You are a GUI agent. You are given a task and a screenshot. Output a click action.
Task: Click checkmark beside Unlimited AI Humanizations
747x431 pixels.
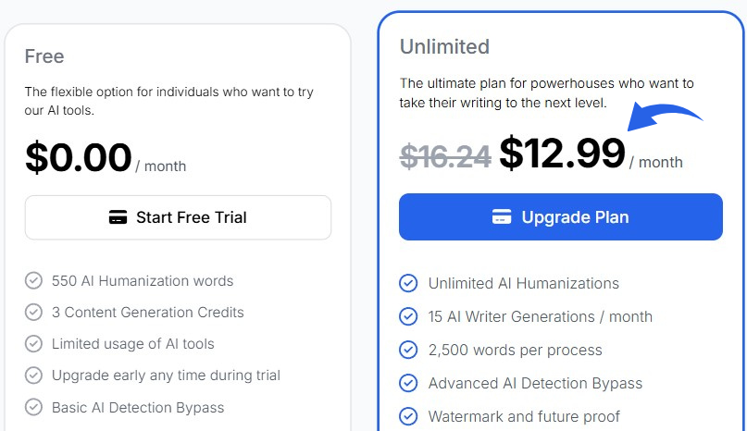pos(408,283)
